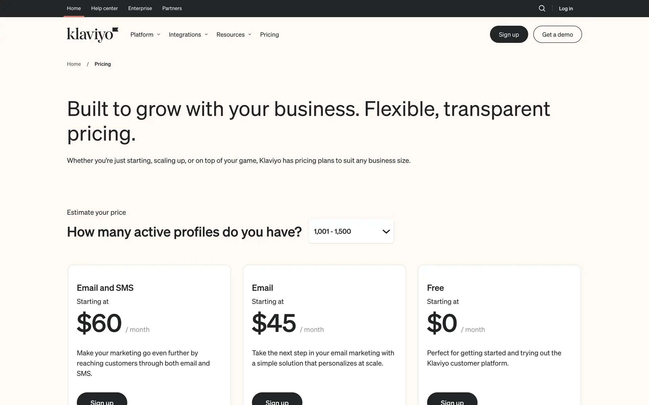Click the Free plan card heading
The height and width of the screenshot is (405, 649).
pyautogui.click(x=435, y=288)
